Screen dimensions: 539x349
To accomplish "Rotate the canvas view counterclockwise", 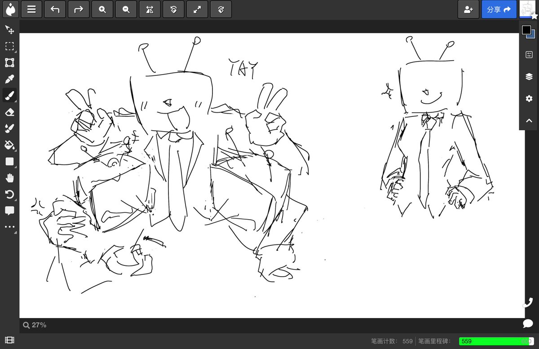I will [x=173, y=9].
